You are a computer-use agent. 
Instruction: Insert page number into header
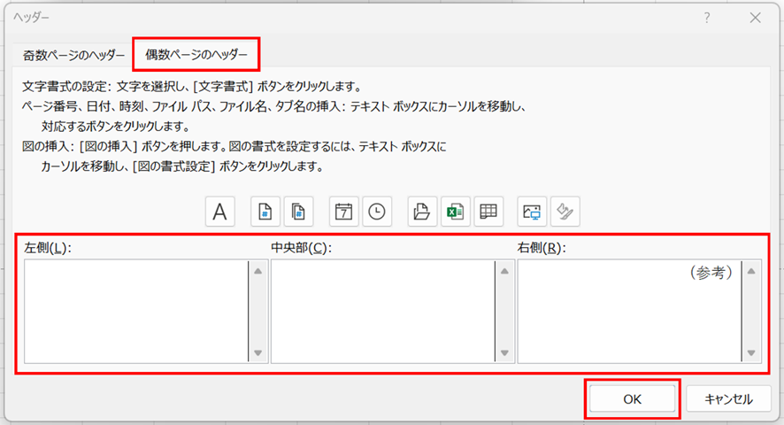(x=265, y=212)
